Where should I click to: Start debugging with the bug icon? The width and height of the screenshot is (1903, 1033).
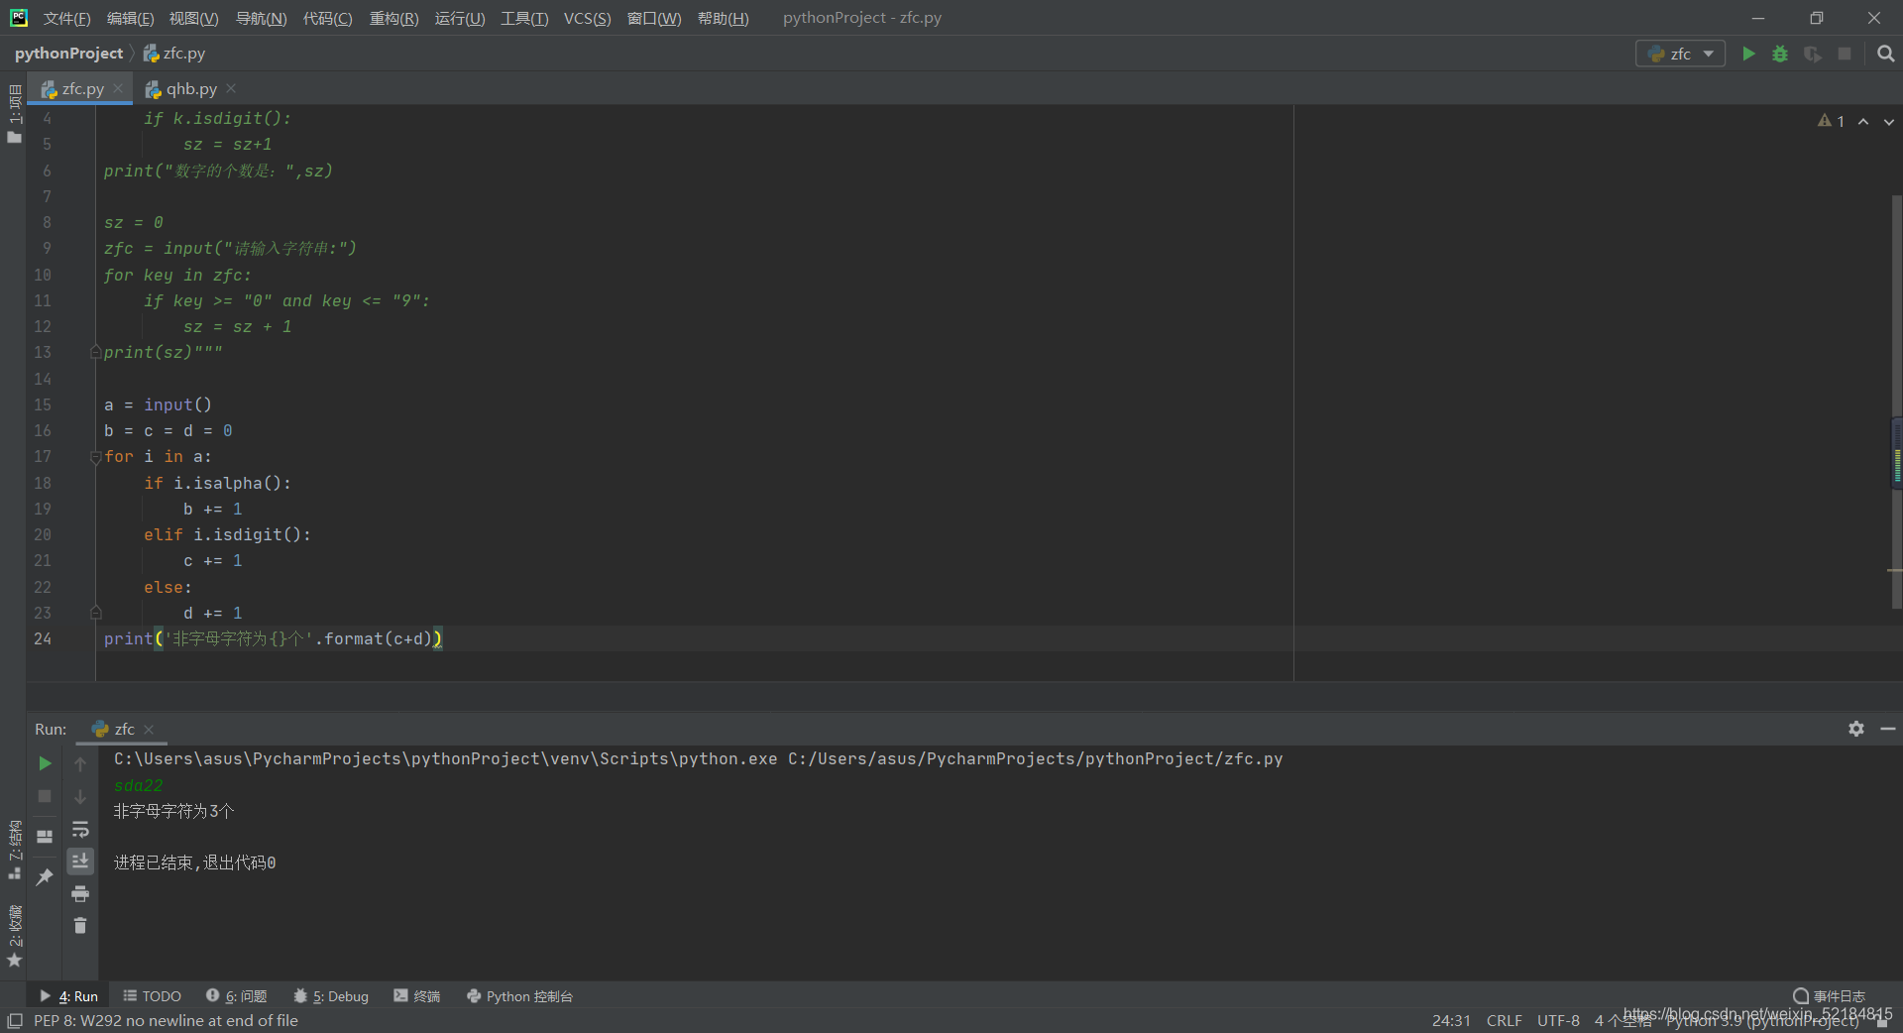click(1780, 54)
